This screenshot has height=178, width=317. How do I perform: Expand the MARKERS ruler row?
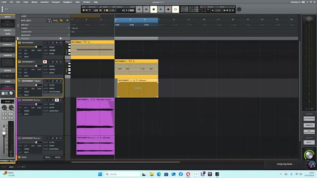point(69,35)
